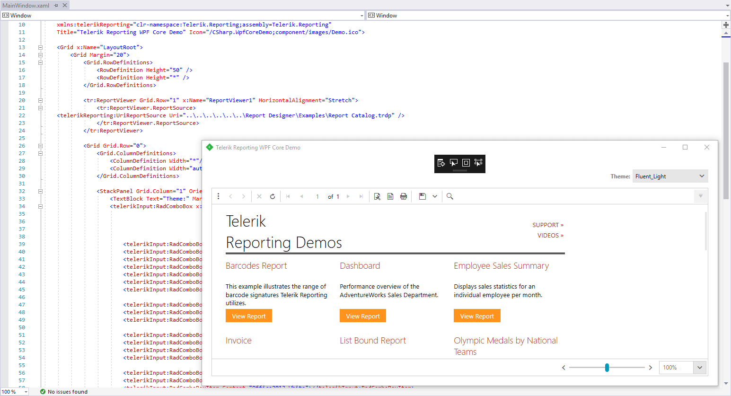This screenshot has width=731, height=396.
Task: Click the split editor icon above scrollbar
Action: (726, 25)
